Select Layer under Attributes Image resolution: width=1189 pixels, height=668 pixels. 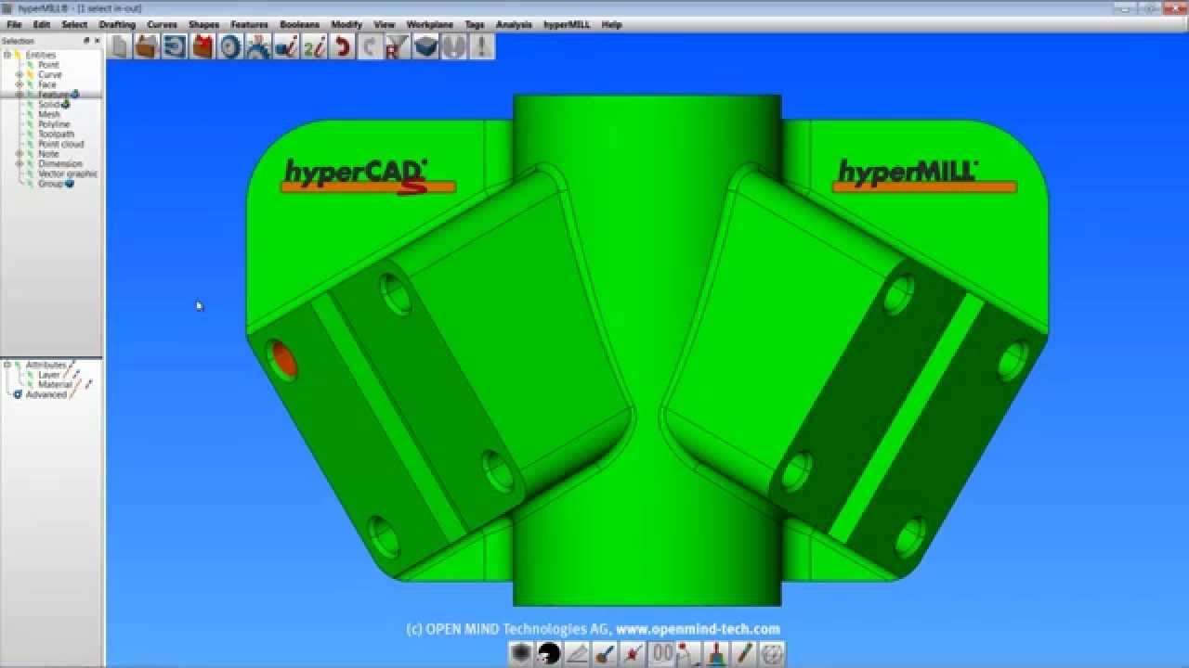[49, 375]
